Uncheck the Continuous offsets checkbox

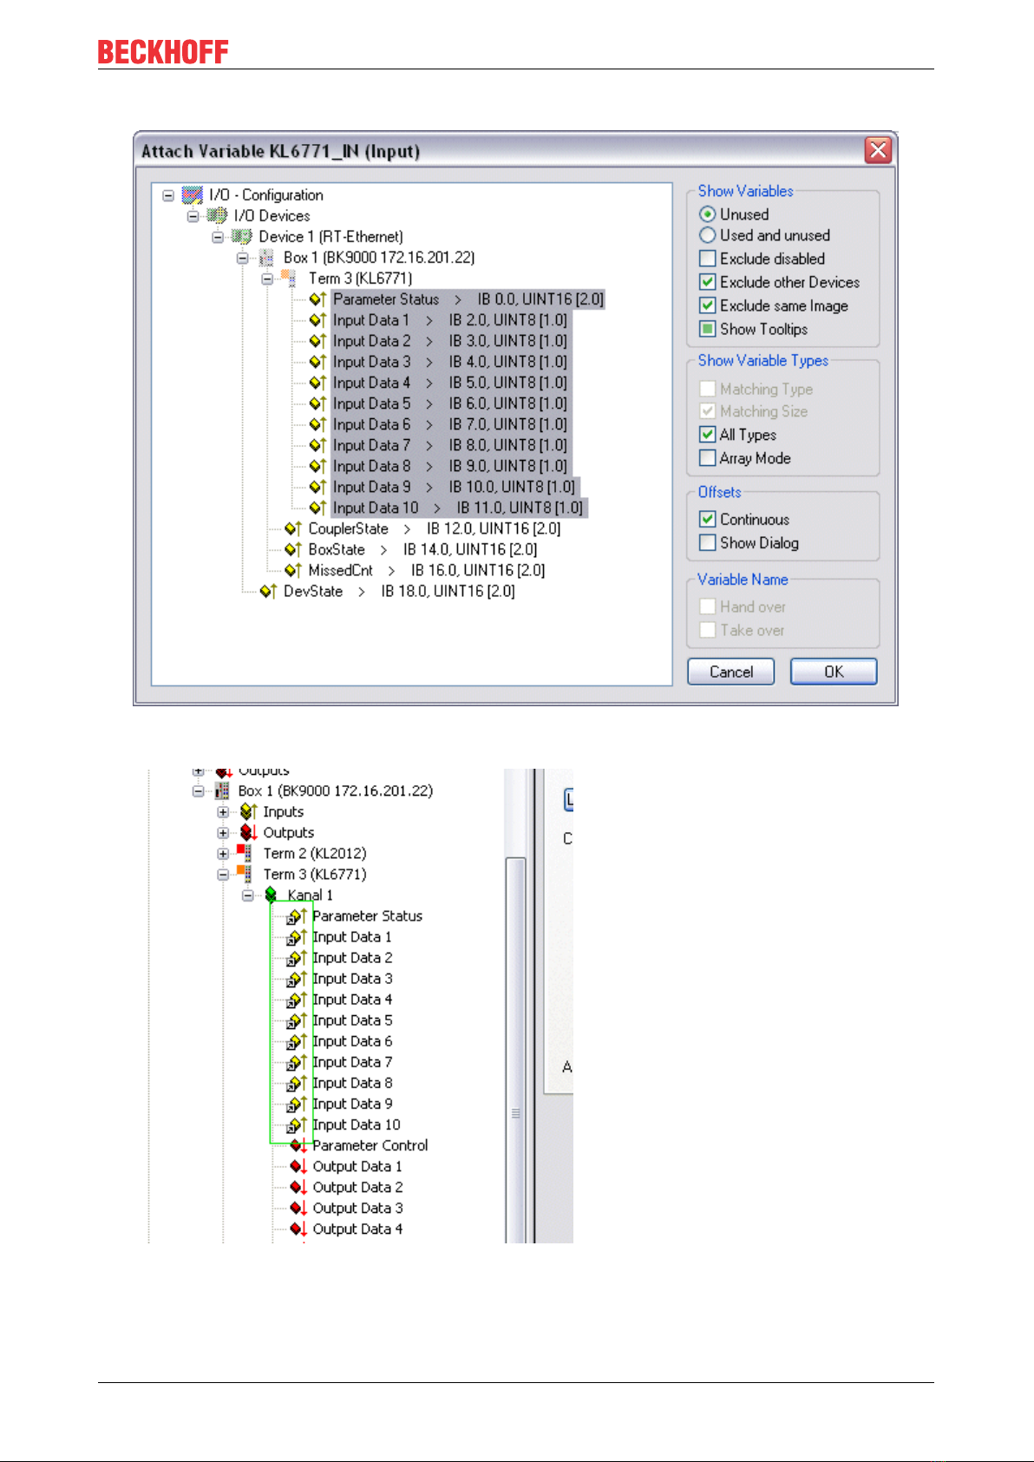pyautogui.click(x=708, y=520)
